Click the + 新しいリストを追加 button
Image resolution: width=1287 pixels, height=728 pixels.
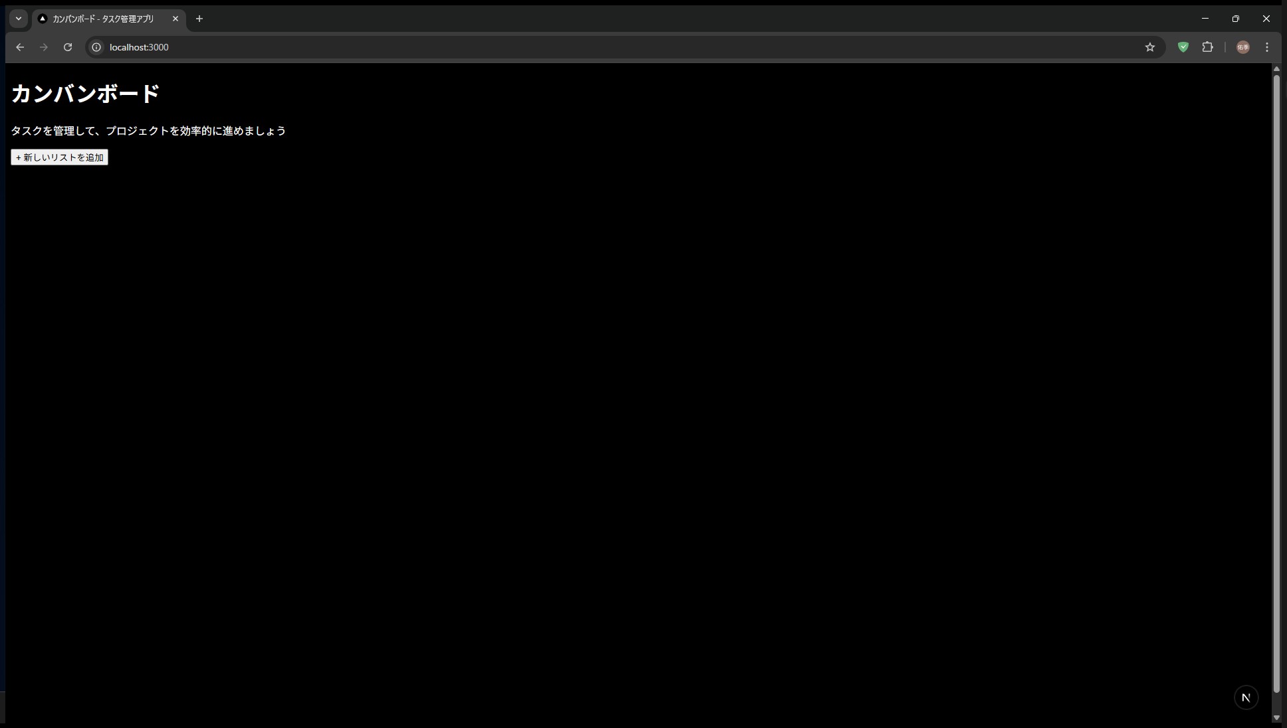(x=59, y=157)
